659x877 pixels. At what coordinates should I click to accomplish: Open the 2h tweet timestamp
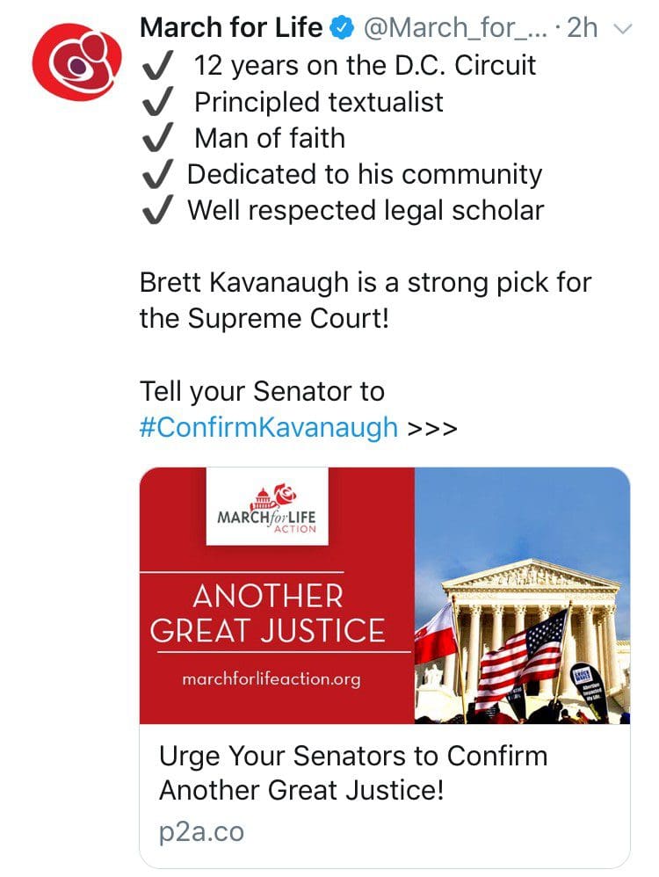point(583,29)
